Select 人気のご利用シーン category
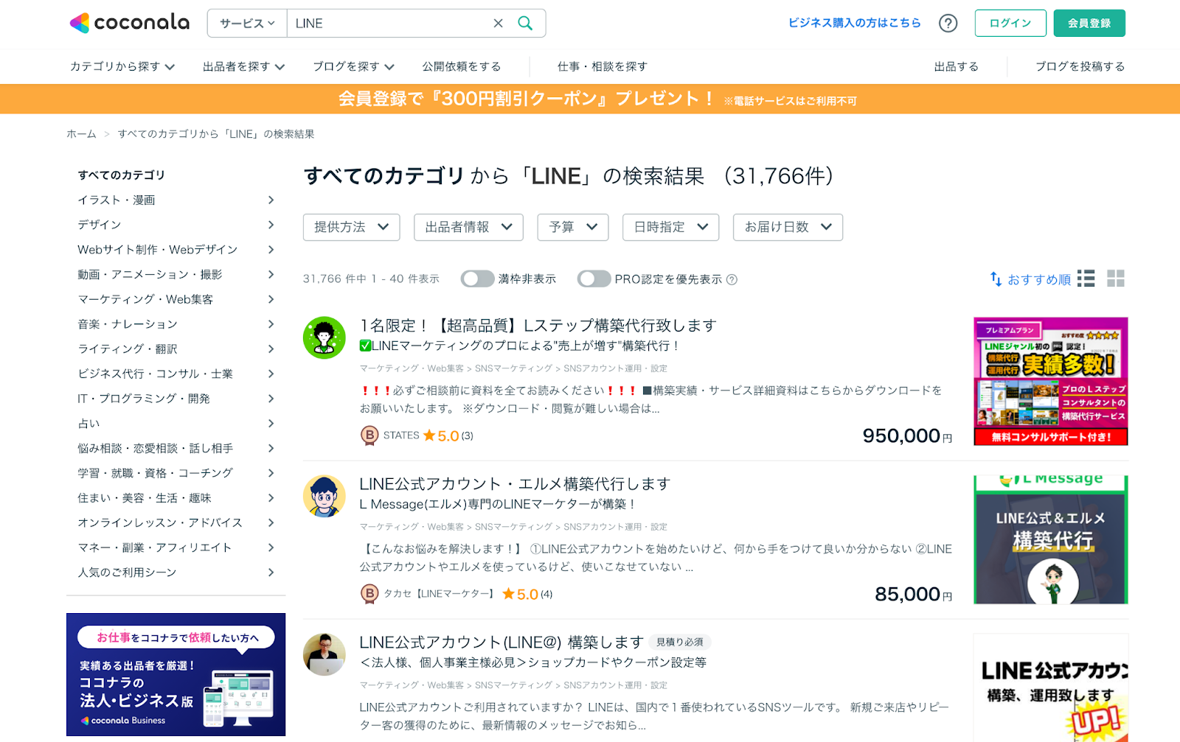Viewport: 1180px width, 742px height. (176, 573)
